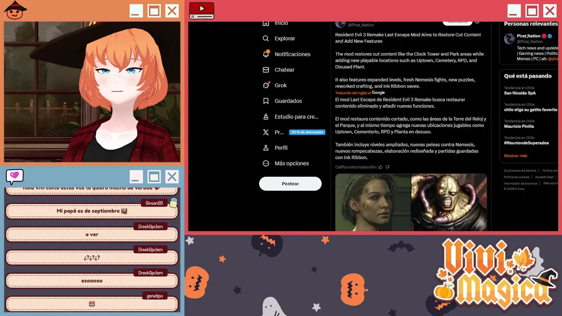Image resolution: width=562 pixels, height=316 pixels.
Task: Rate translation with thumbs down icon
Action: click(387, 167)
